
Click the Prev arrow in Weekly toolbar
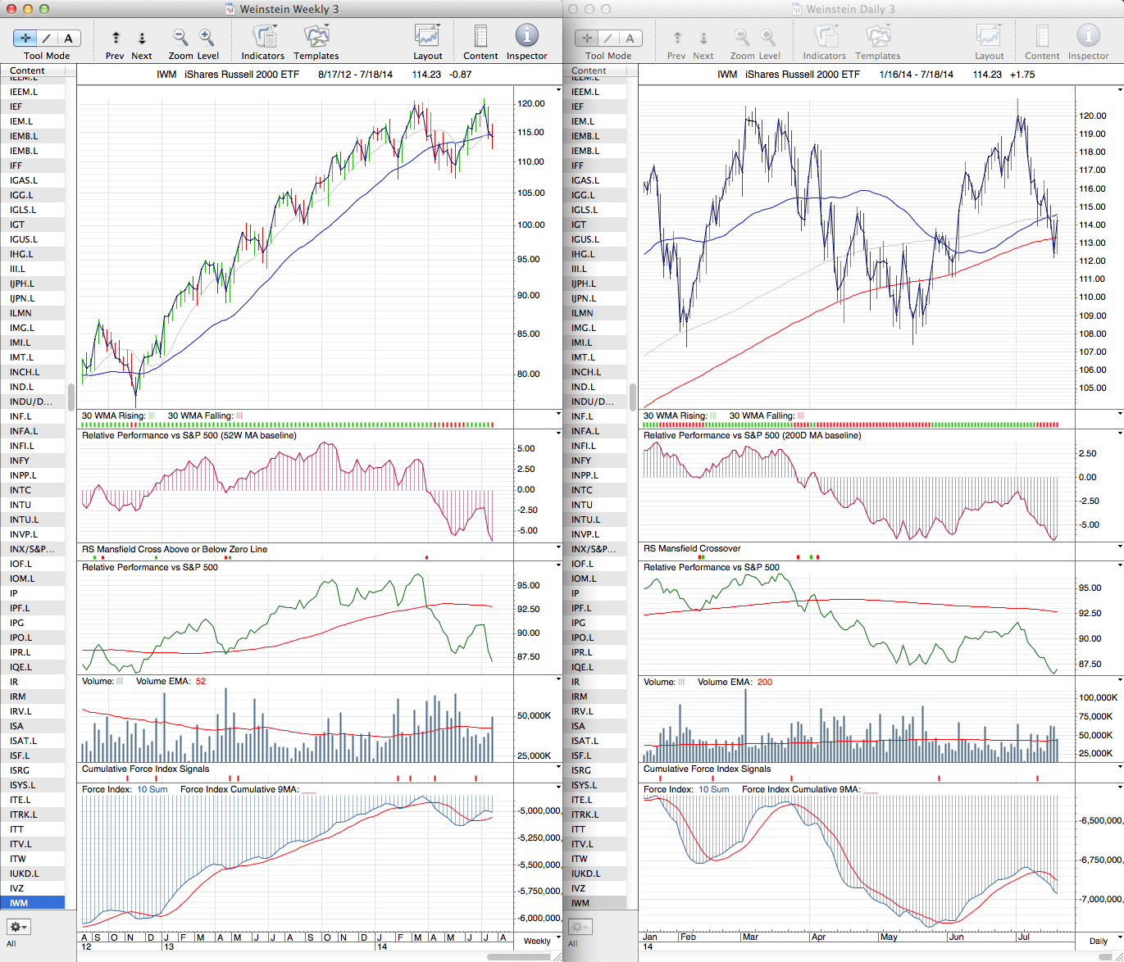click(x=116, y=39)
